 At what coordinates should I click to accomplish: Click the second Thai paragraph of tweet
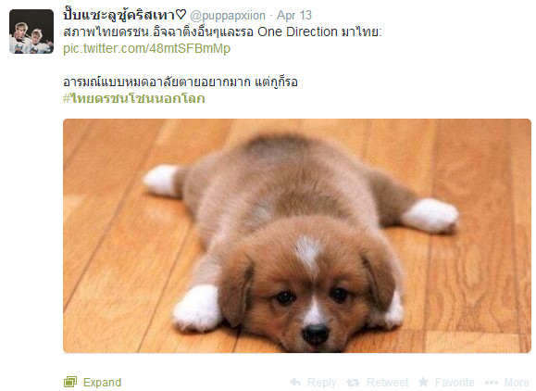[x=181, y=82]
